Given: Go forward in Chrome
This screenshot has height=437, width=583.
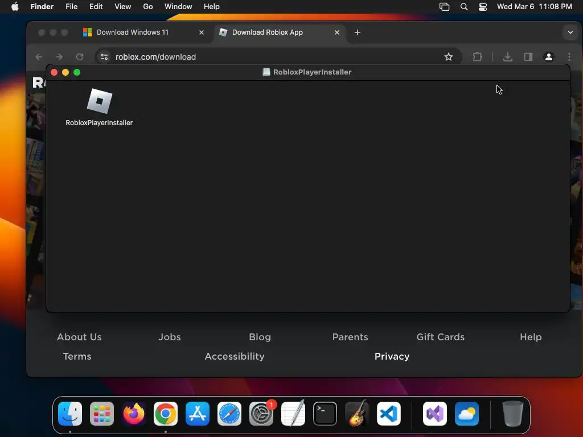Looking at the screenshot, I should tap(59, 57).
